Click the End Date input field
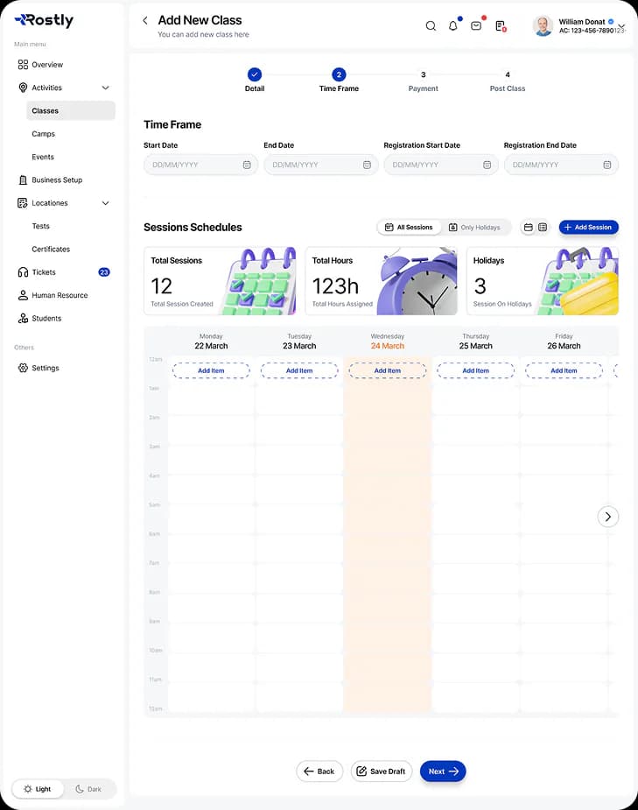 tap(321, 165)
